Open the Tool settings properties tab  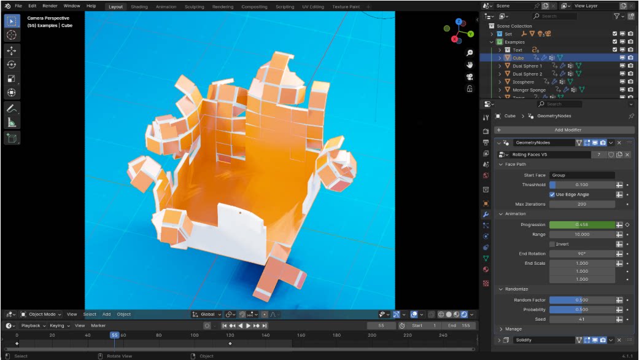click(x=486, y=118)
